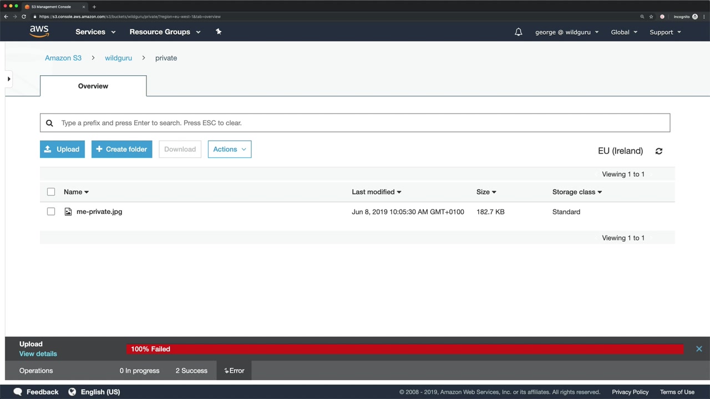Toggle the select-all checkbox in the table header
The width and height of the screenshot is (710, 399).
point(51,192)
